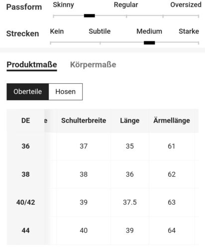
Task: Select the DE size 36 row label
Action: pos(26,146)
